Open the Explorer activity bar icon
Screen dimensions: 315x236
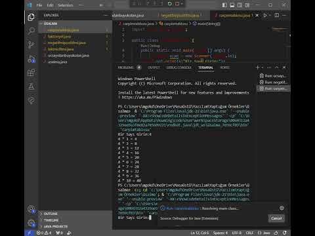pyautogui.click(x=31, y=17)
